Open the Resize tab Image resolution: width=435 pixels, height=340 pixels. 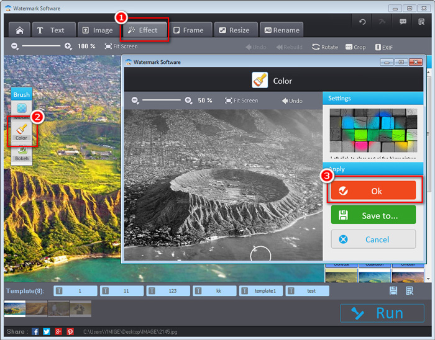coord(236,30)
